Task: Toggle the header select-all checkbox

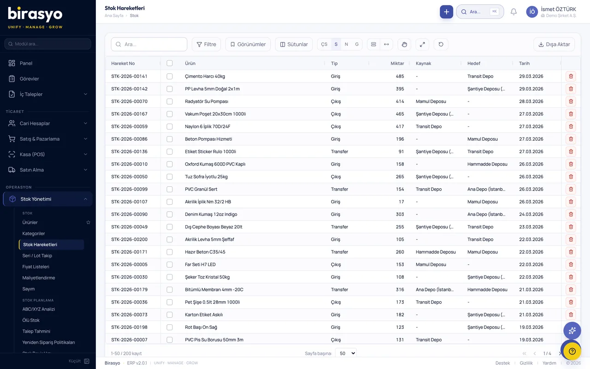Action: point(170,63)
